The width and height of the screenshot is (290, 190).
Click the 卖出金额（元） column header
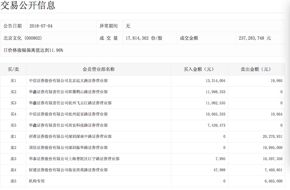click(256, 69)
